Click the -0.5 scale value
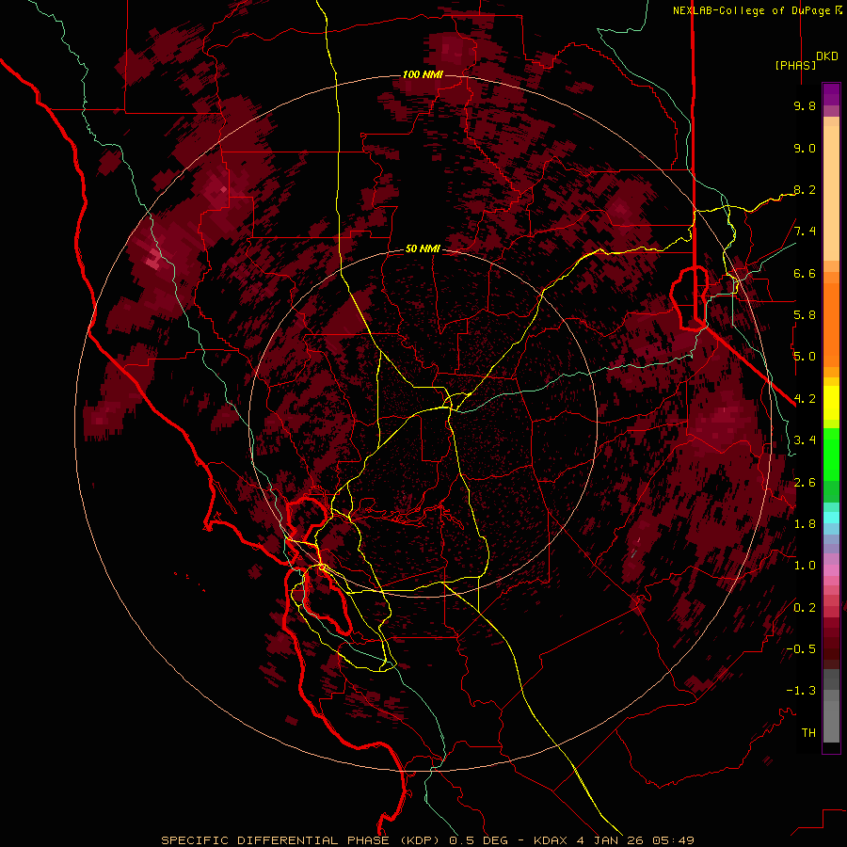Viewport: 847px width, 847px height. click(x=801, y=649)
